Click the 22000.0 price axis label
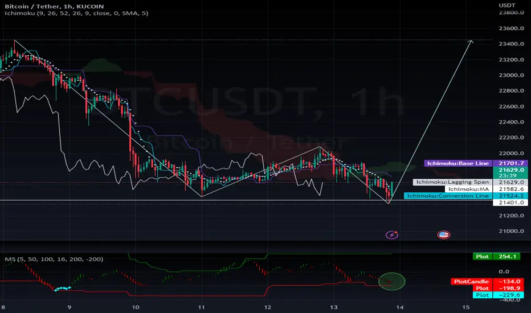531x313 pixels. 512,153
